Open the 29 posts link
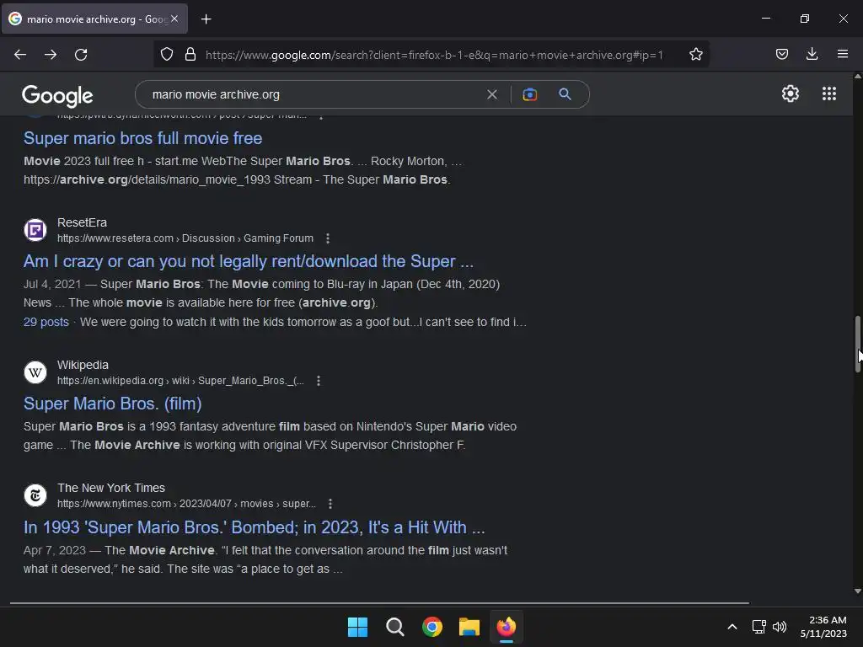Screen dimensions: 863x647 46,322
